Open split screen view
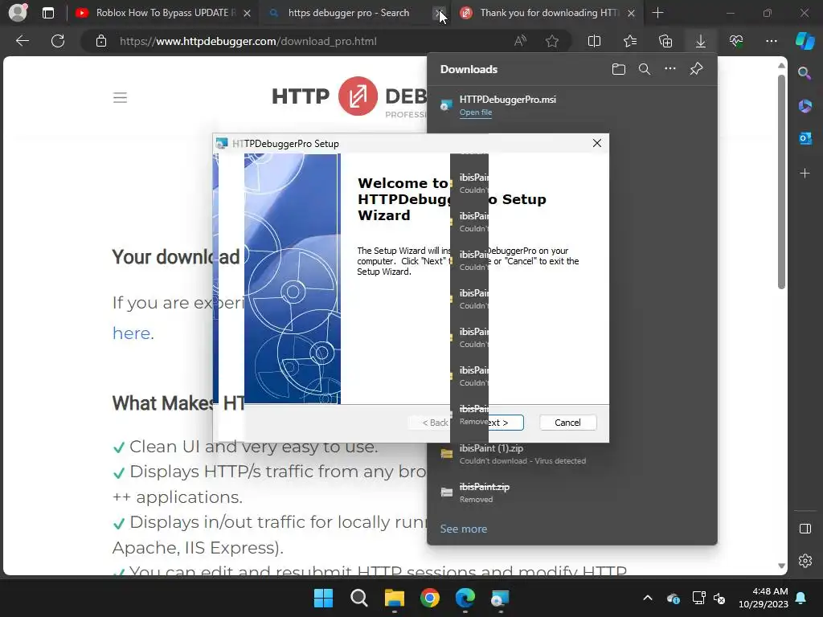 click(594, 41)
